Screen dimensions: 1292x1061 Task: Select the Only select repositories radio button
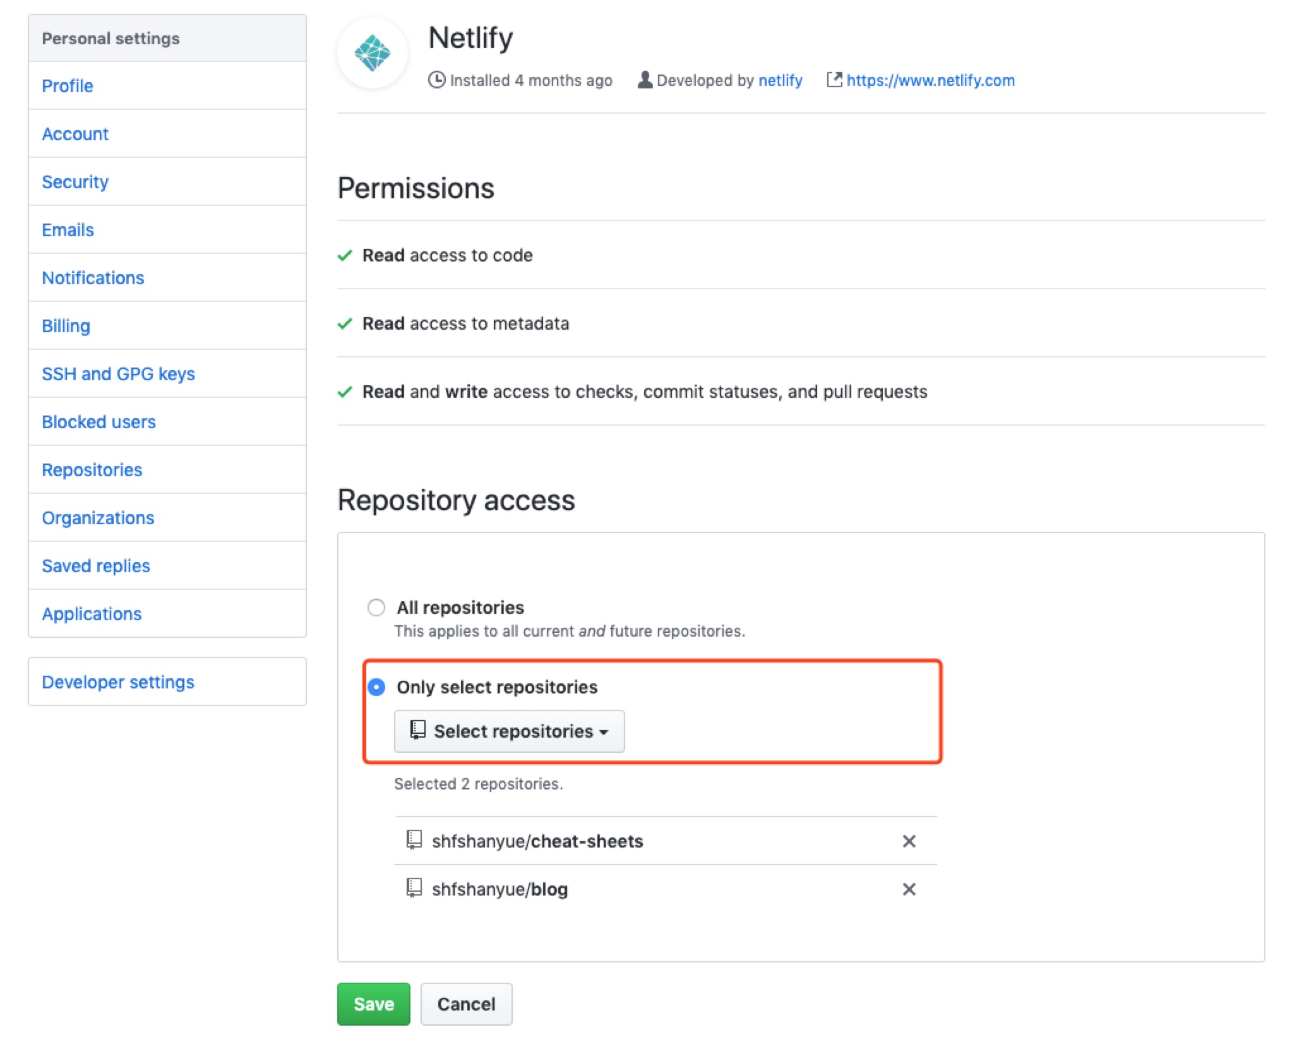[x=376, y=687]
